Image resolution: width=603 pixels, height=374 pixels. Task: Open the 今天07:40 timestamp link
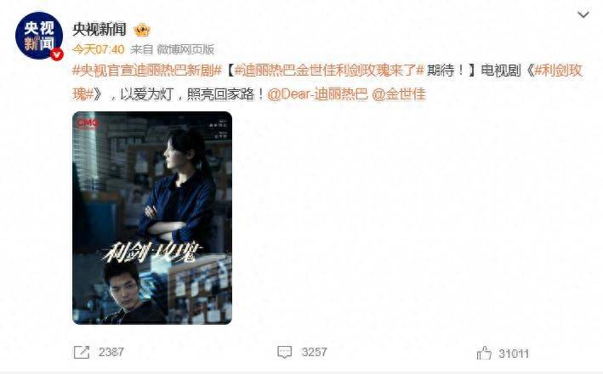point(99,49)
